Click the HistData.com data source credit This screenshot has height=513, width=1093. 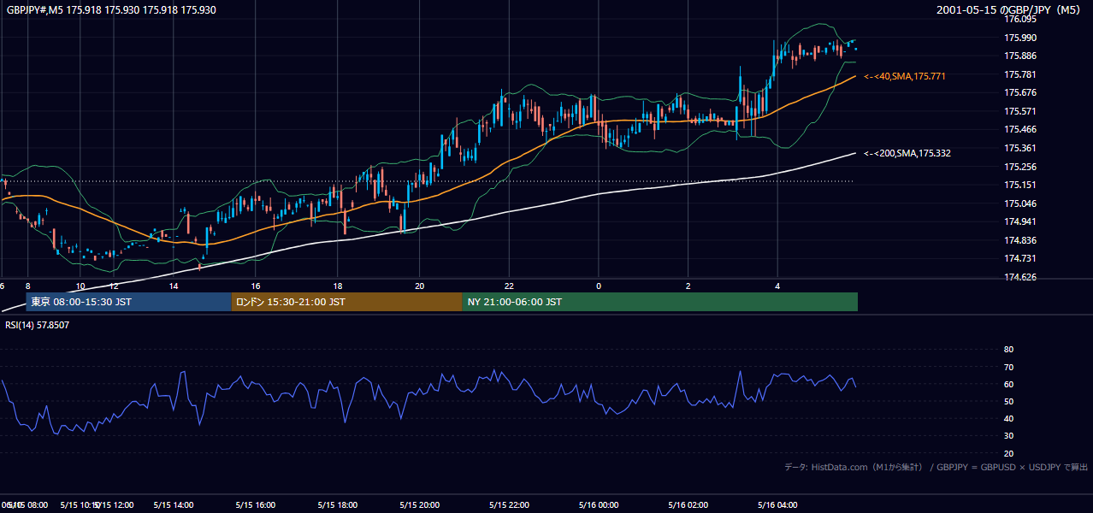pyautogui.click(x=936, y=467)
